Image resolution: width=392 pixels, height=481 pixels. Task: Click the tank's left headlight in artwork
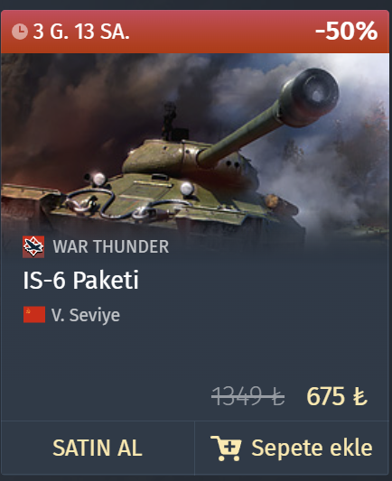pyautogui.click(x=99, y=180)
